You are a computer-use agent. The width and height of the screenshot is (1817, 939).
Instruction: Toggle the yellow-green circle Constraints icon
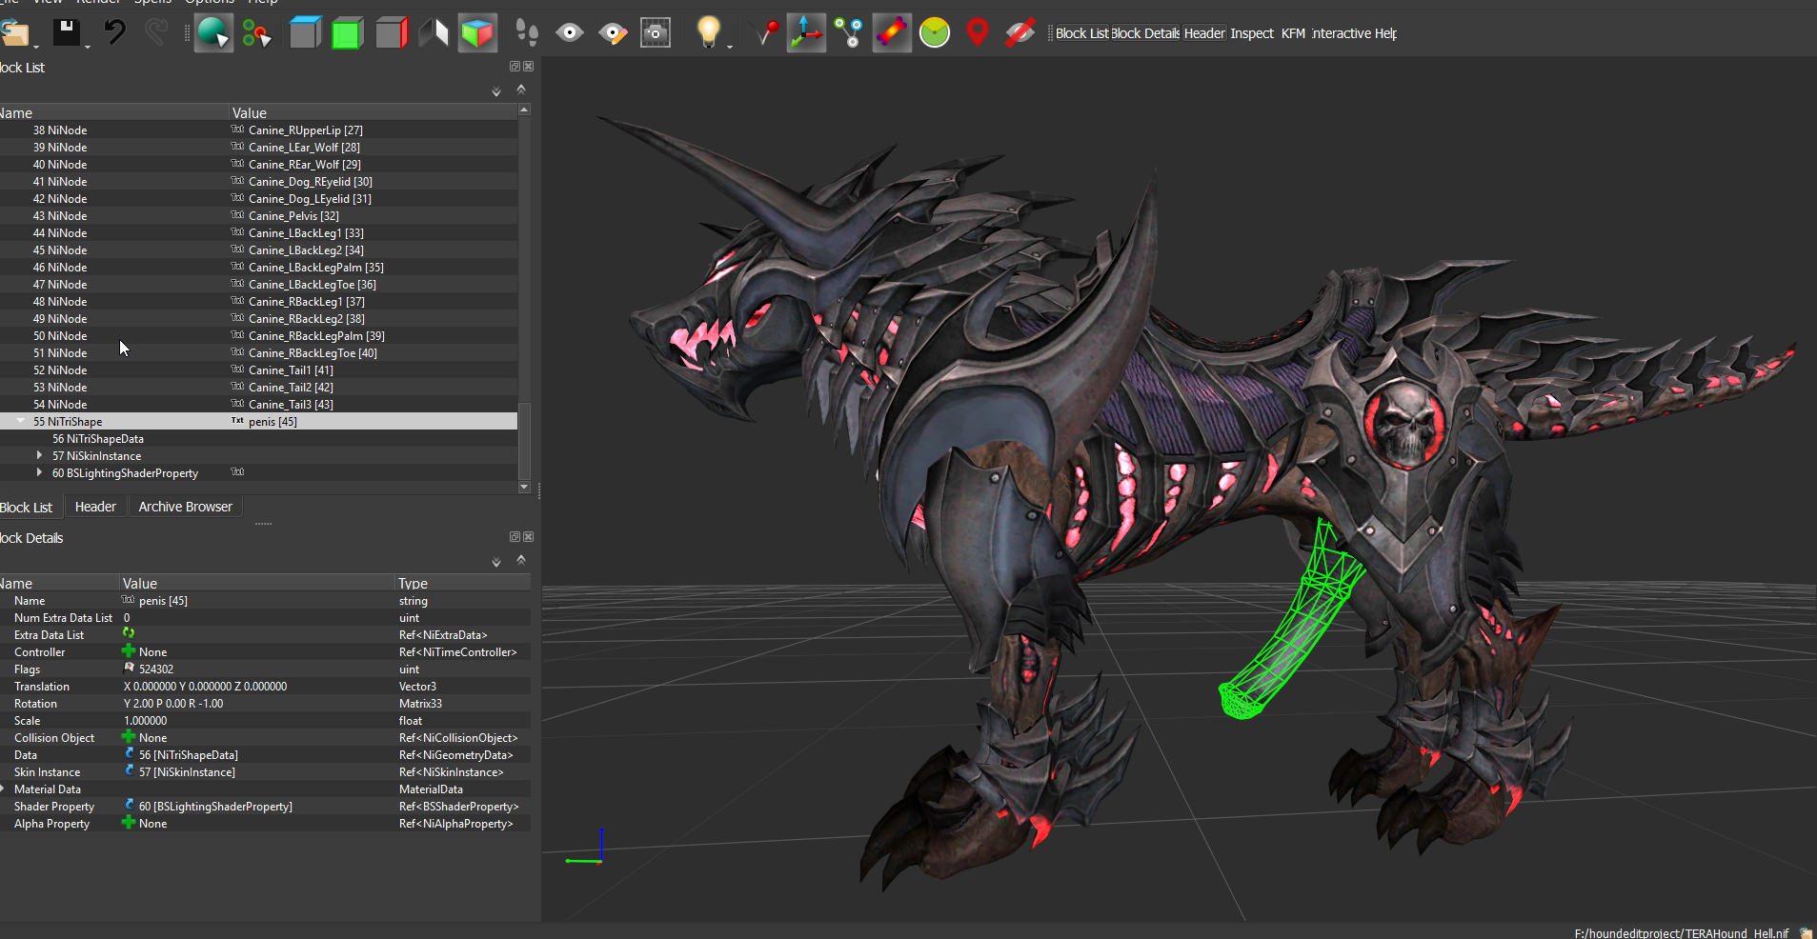pos(935,33)
